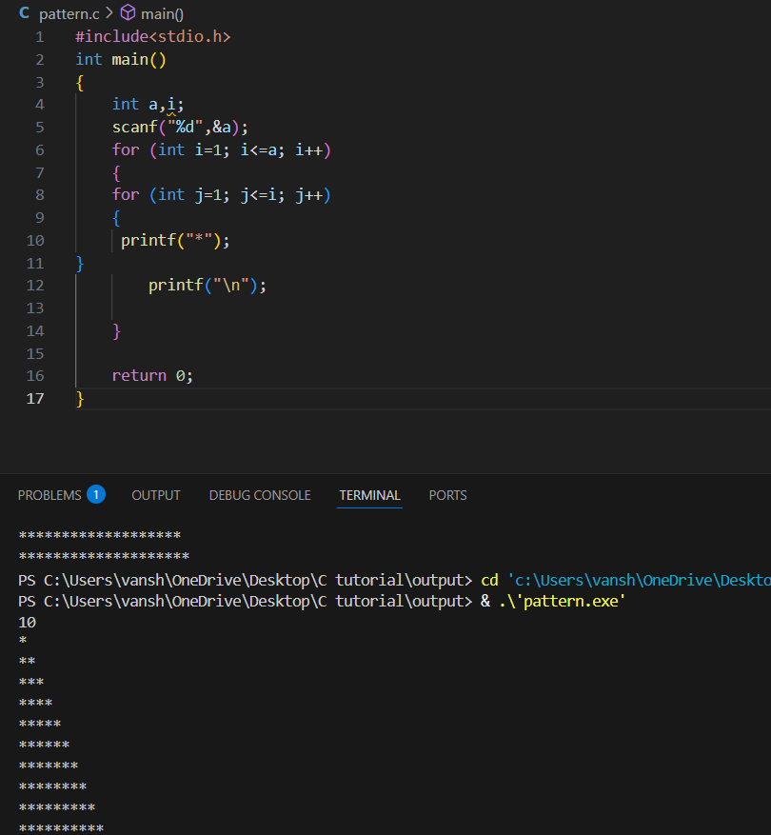Open the DEBUG CONSOLE panel
Screen dimensions: 771x835
[x=259, y=495]
